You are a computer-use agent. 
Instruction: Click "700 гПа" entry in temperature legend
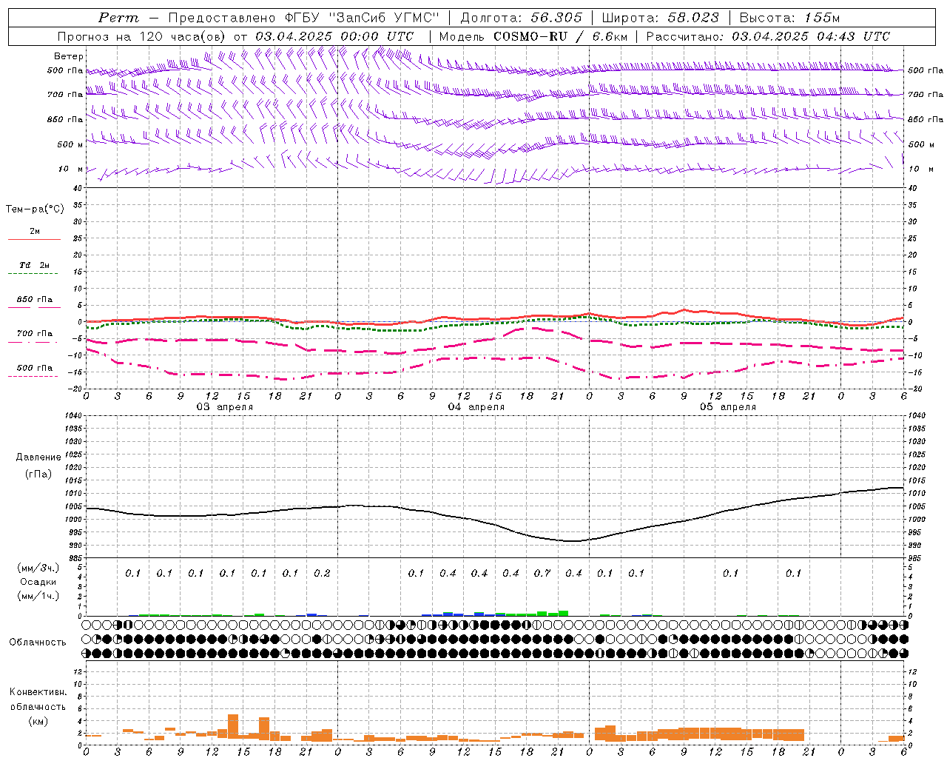click(x=34, y=334)
